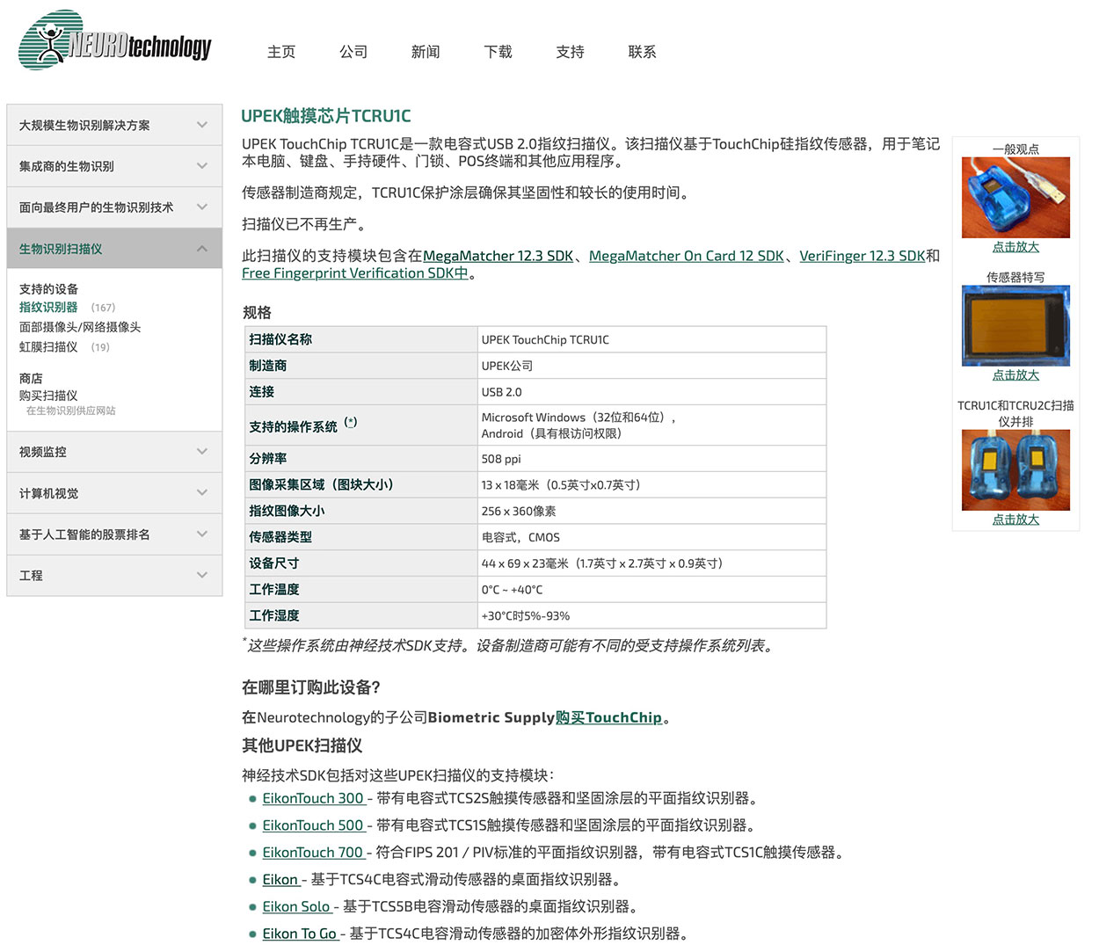Open the TCRU1C scanner thumbnail image

coord(1015,196)
